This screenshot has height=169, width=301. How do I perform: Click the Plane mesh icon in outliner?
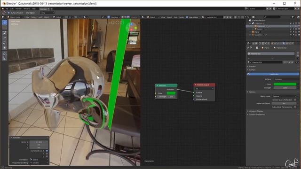tap(253, 32)
